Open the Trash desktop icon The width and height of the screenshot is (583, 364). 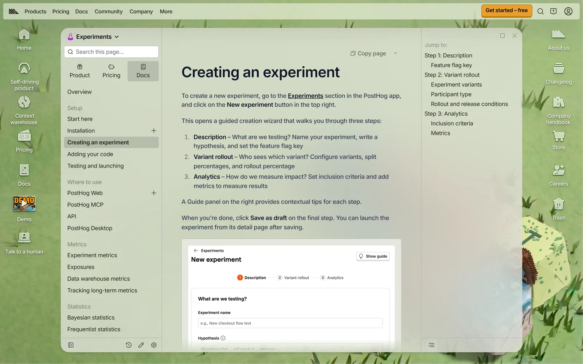(559, 209)
